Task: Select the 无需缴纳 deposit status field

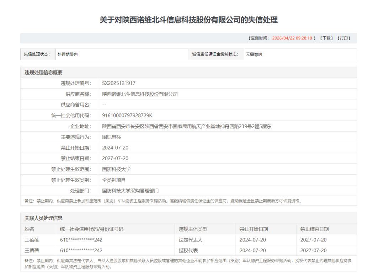Action: coord(254,54)
